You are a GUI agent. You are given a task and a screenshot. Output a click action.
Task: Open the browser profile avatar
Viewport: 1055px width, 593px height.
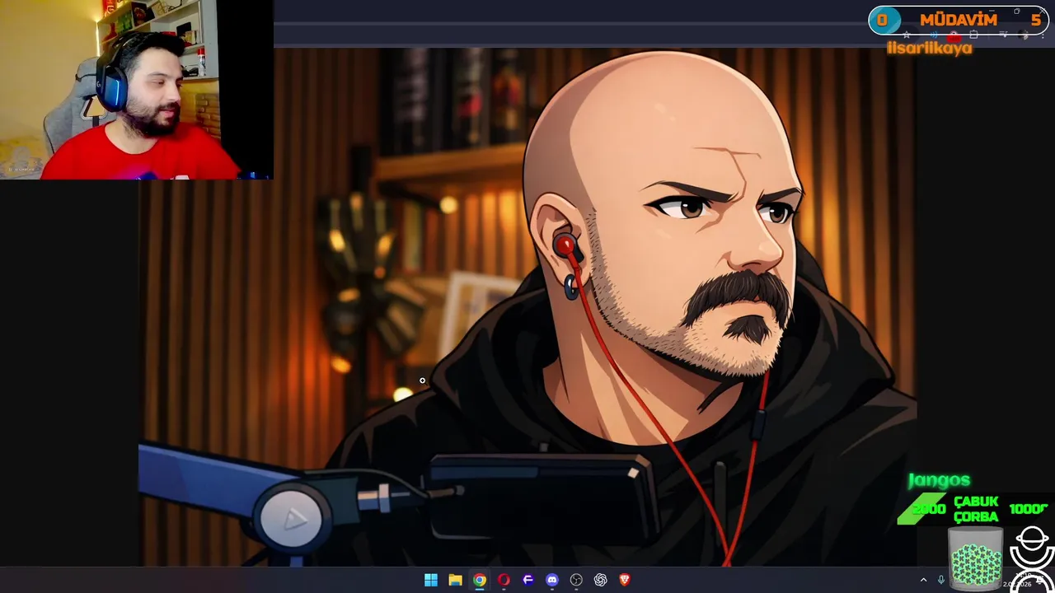pyautogui.click(x=1025, y=35)
